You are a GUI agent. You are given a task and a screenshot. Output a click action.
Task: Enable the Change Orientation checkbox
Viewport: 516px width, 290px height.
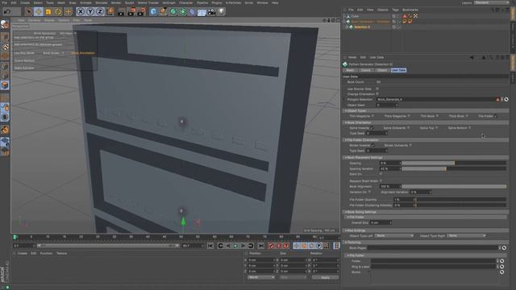[377, 94]
